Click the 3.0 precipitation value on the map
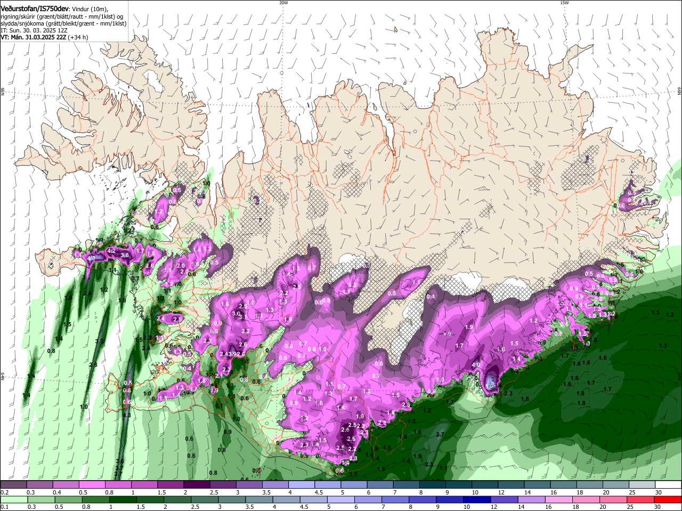The image size is (682, 511). (x=236, y=314)
